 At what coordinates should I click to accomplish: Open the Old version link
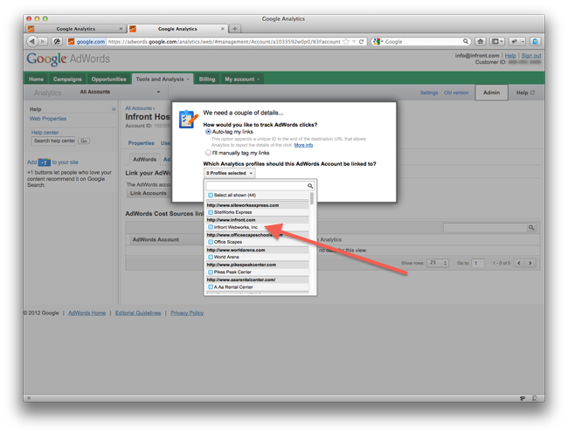(x=456, y=93)
